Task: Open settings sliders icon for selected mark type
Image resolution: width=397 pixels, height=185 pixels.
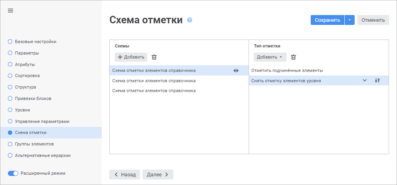Action: coord(377,81)
